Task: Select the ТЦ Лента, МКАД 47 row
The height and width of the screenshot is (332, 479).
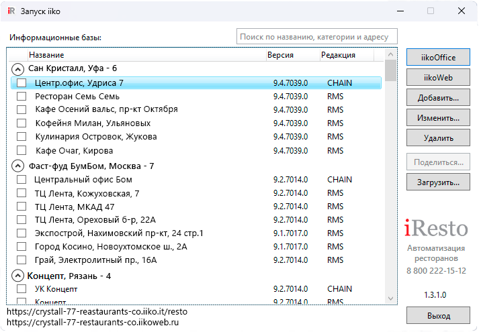Action: point(196,207)
